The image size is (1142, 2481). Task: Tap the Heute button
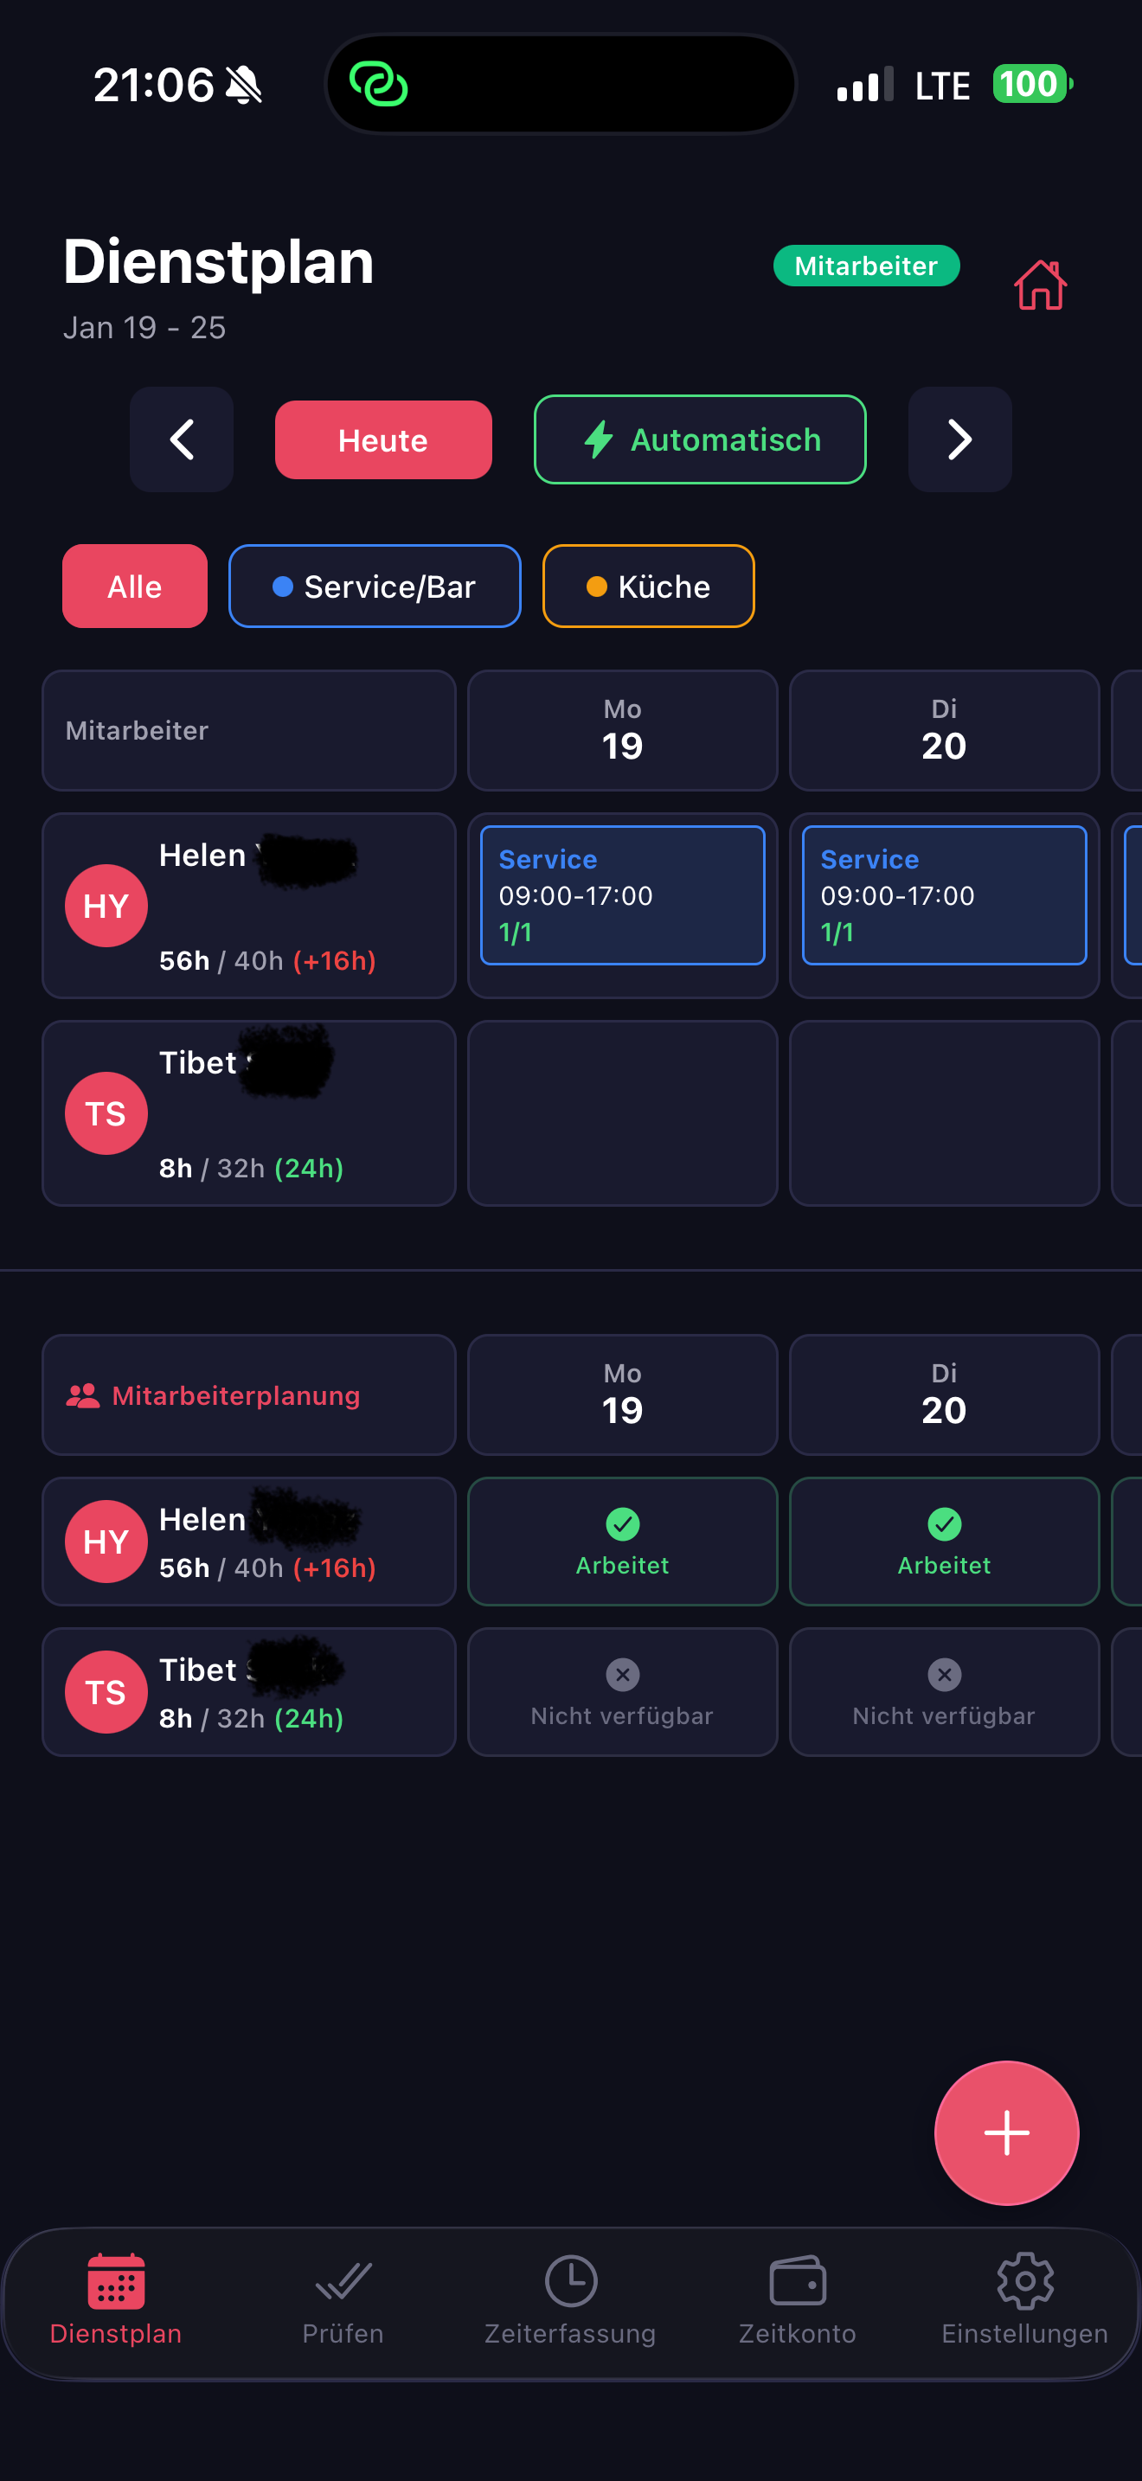(x=383, y=439)
